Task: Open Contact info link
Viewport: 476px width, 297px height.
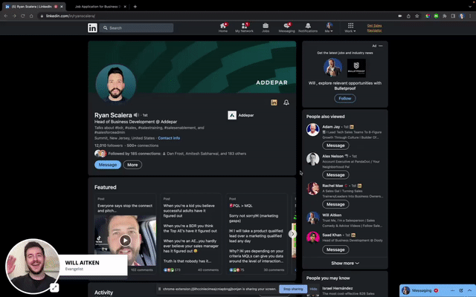Action: (x=169, y=138)
